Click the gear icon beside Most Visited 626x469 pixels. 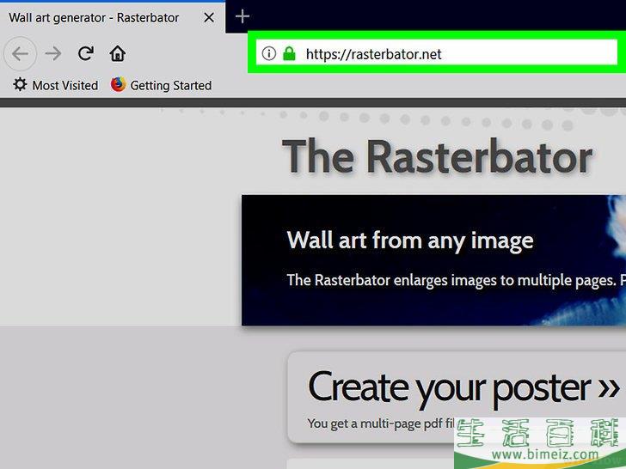coord(20,84)
